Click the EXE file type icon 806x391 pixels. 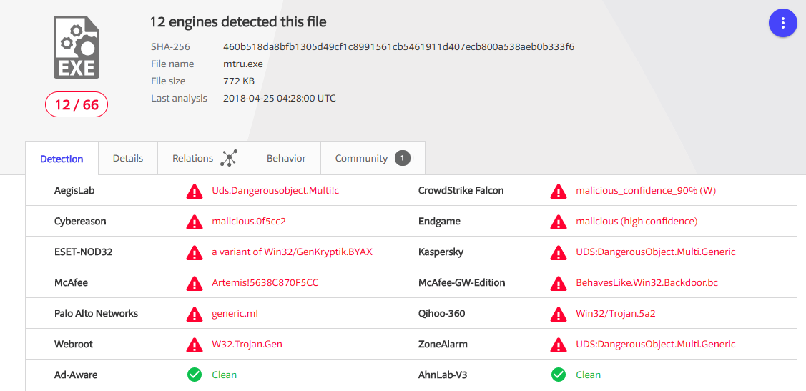tap(77, 46)
